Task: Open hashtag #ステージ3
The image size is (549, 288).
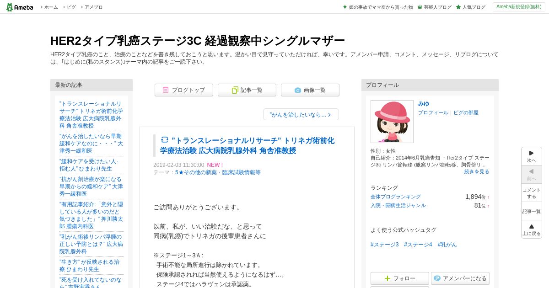Action: point(385,245)
